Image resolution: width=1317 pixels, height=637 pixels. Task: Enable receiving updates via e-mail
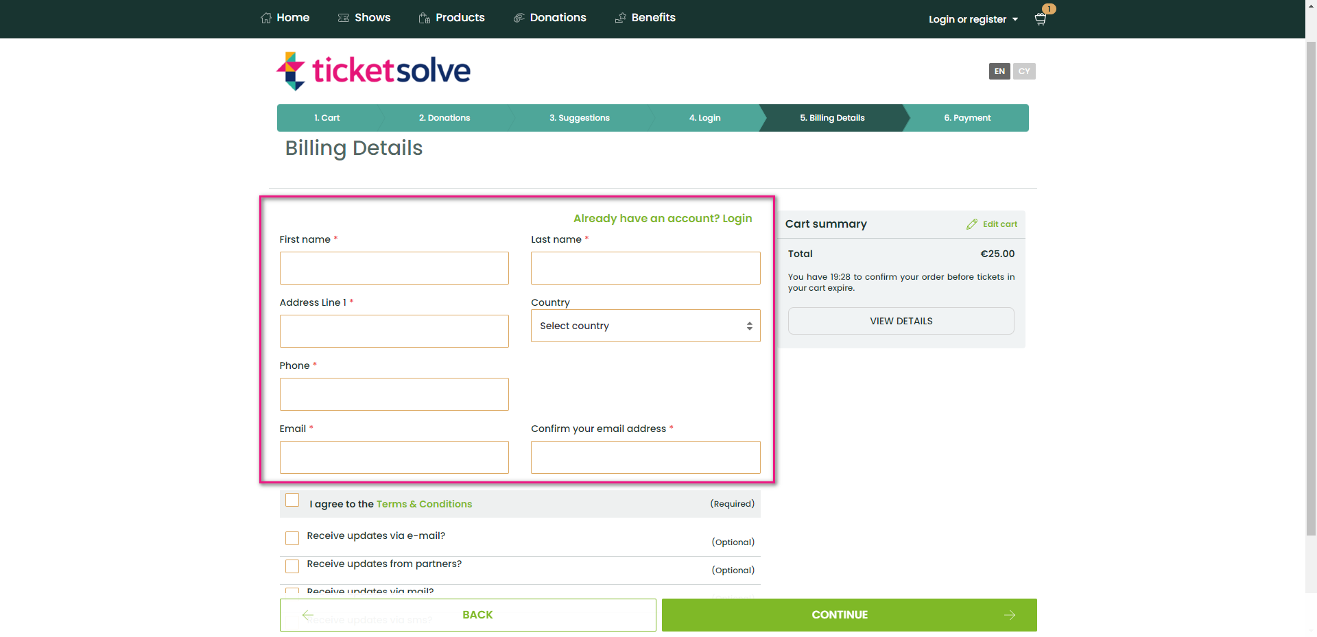292,538
